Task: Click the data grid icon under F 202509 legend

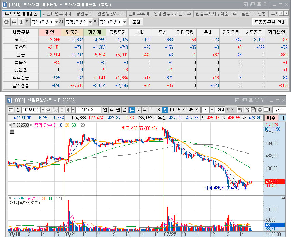Action: (x=12, y=131)
